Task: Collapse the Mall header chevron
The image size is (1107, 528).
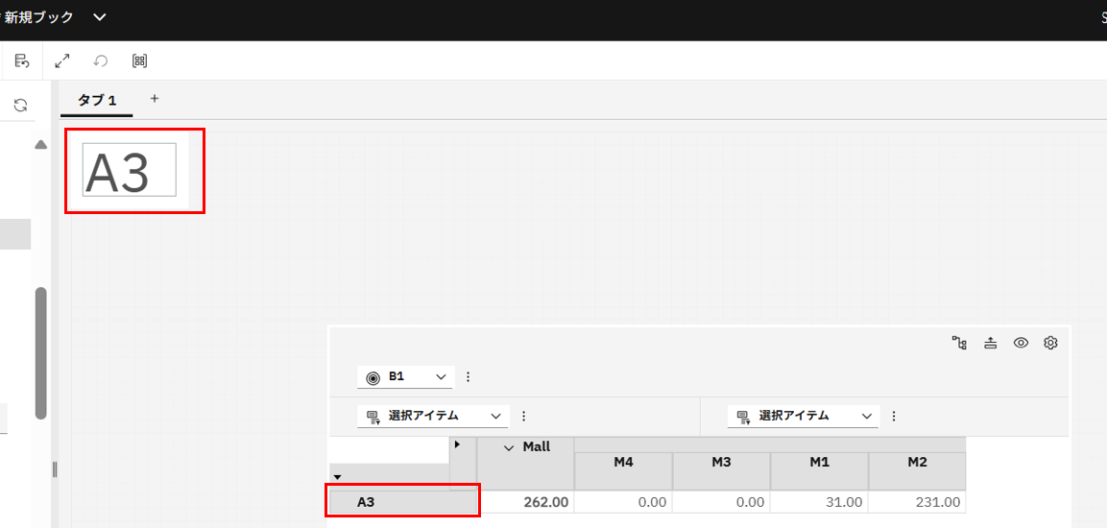Action: click(x=509, y=446)
